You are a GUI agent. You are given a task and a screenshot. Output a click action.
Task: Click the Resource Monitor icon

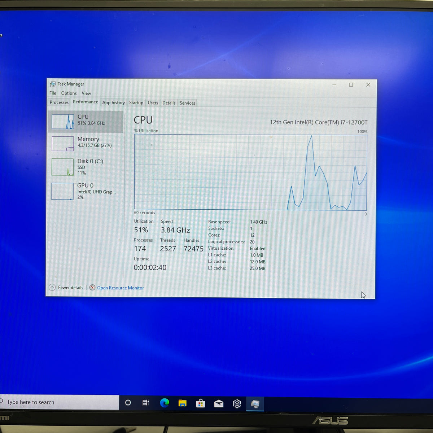click(92, 288)
